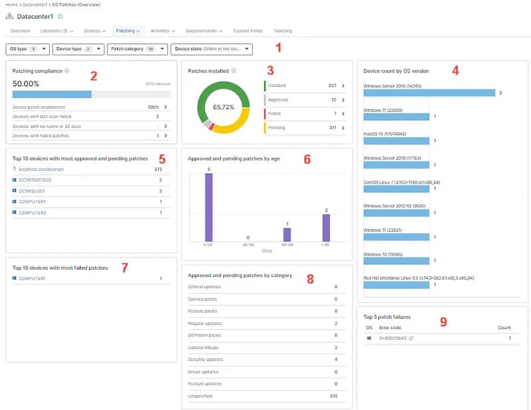Screen dimensions: 531x410
Task: Click the 50% patching compliance progress bar
Action: pos(53,93)
